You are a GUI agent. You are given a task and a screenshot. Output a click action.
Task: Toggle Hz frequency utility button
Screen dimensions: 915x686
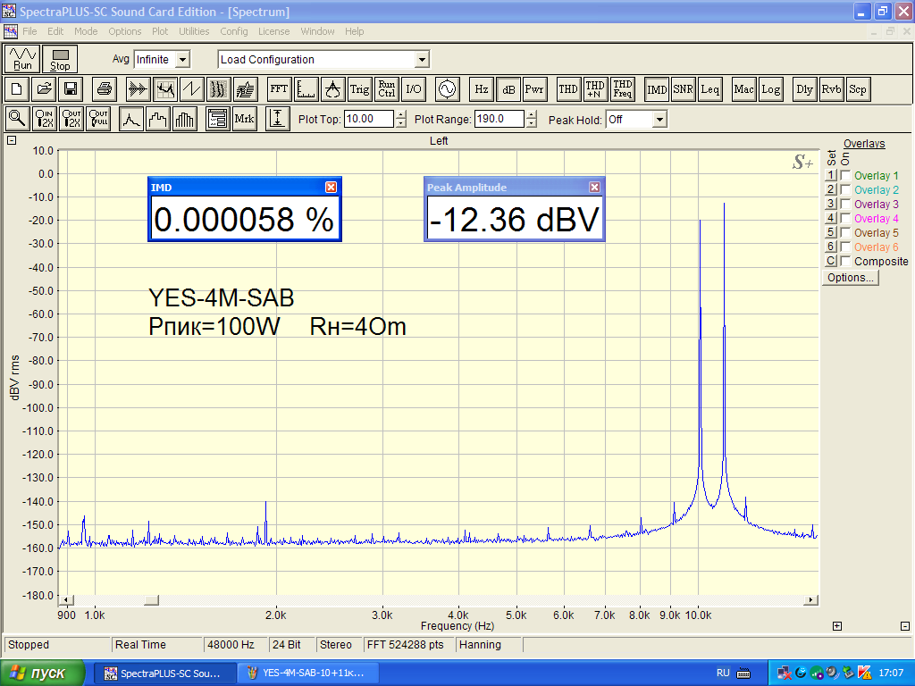pyautogui.click(x=482, y=89)
